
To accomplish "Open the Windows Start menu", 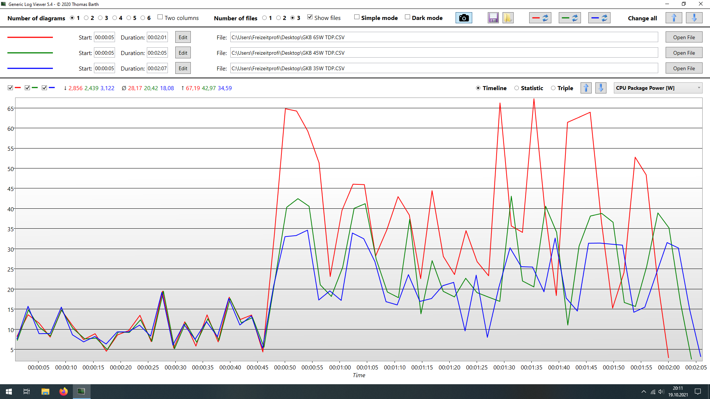I will click(x=9, y=392).
